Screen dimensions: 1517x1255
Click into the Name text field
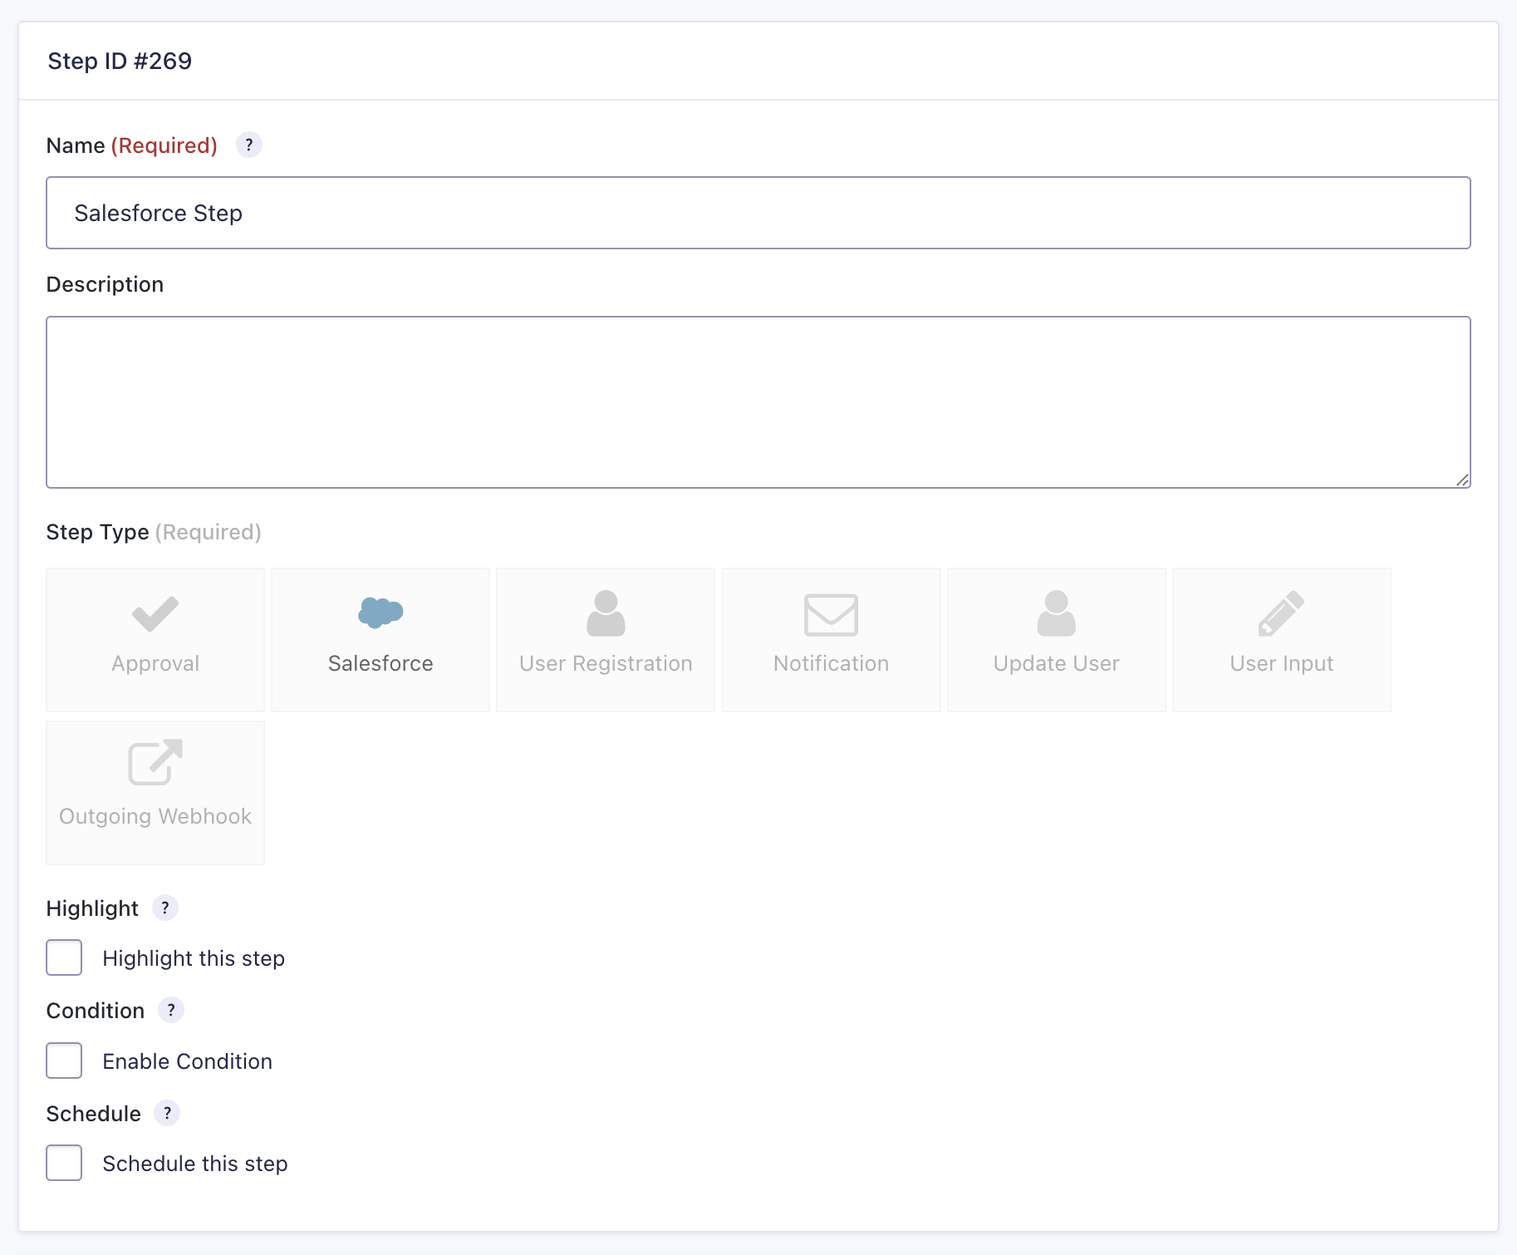click(x=758, y=213)
